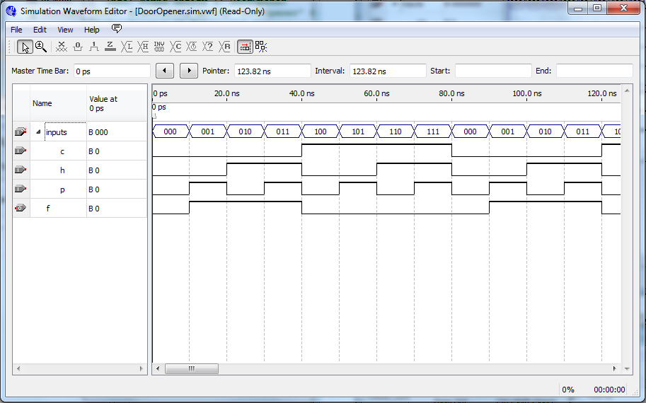Screen dimensions: 646x403
Task: Click the 'B 000' value for inputs
Action: (x=98, y=132)
